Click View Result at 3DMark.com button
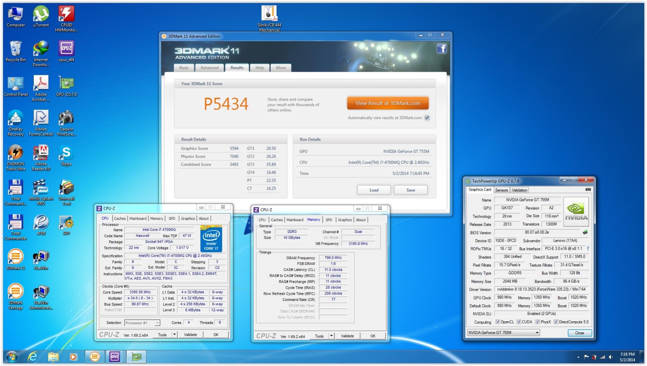Viewport: 647px width, 366px height. point(388,104)
